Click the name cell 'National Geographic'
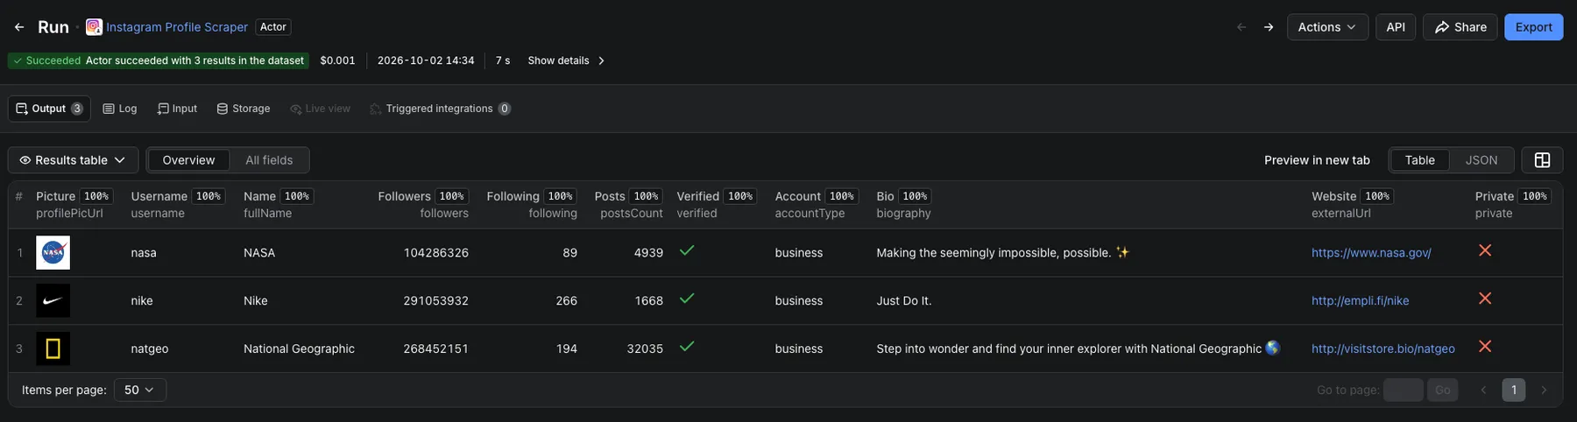This screenshot has width=1577, height=422. click(299, 348)
